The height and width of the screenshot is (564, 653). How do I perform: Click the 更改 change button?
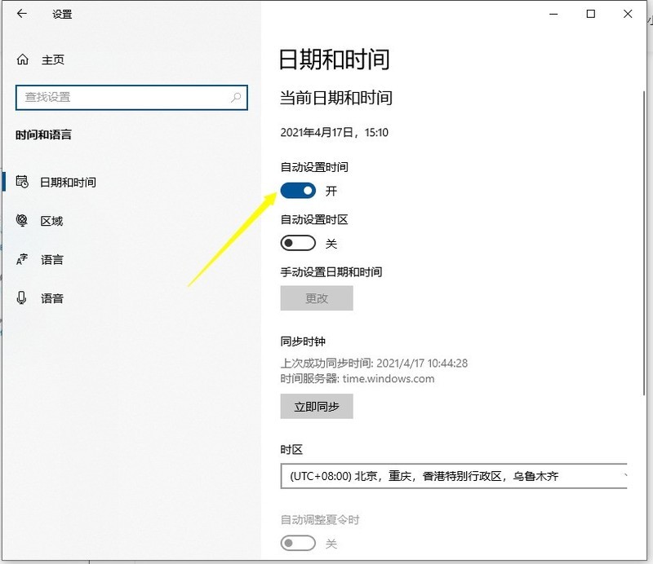316,298
